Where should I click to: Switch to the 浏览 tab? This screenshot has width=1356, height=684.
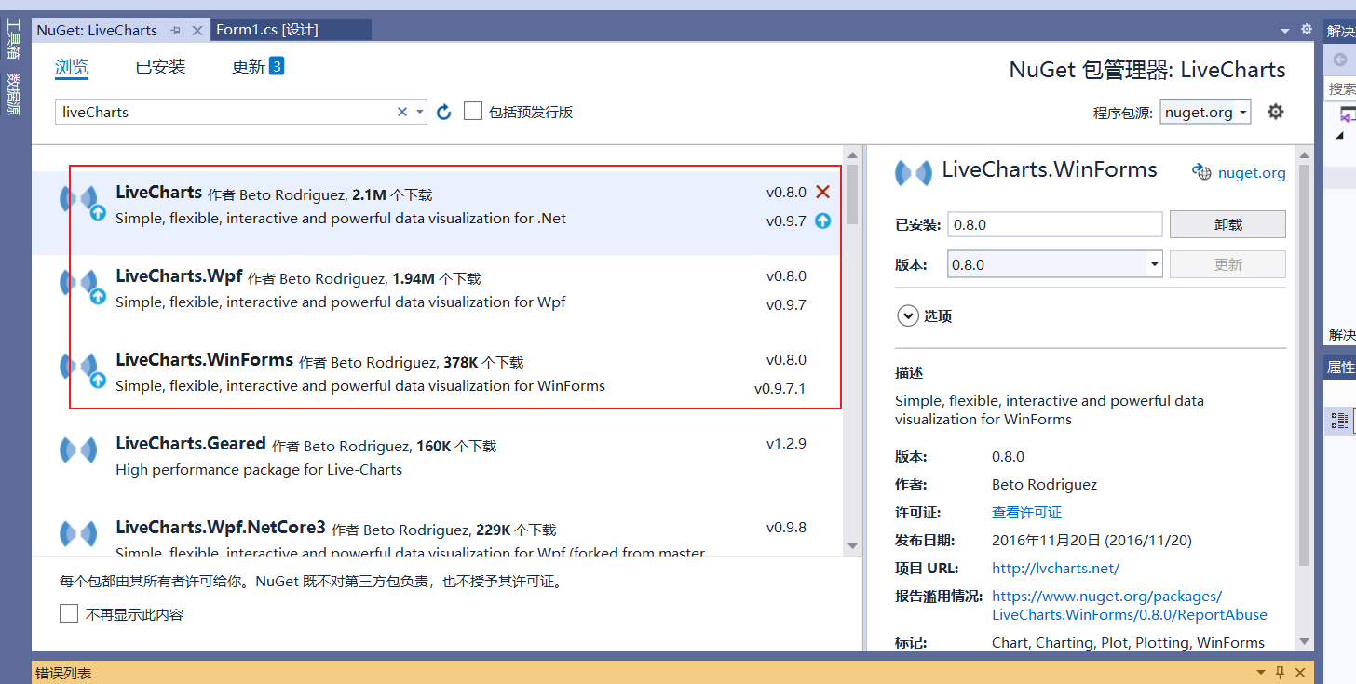coord(72,67)
